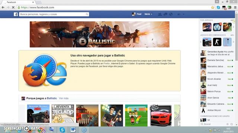
Task: Open Revienta el Teclado game thumbnail
Action: coord(63,115)
